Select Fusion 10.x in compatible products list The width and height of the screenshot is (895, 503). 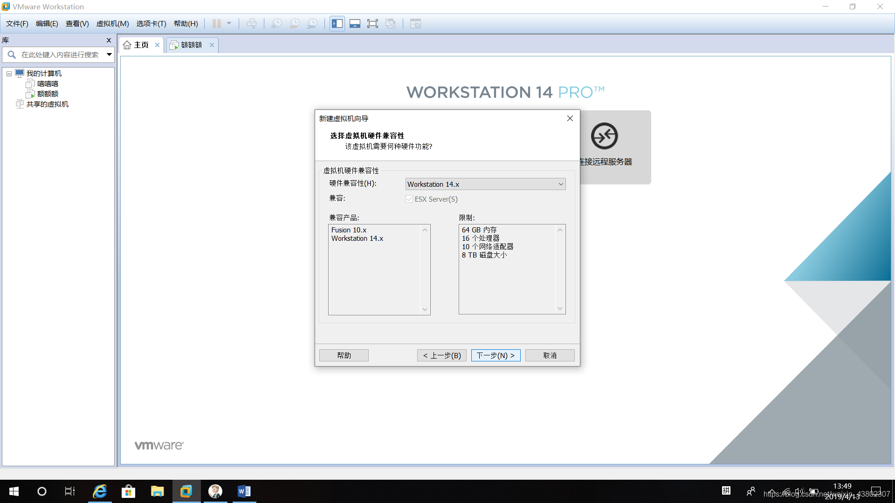(349, 230)
